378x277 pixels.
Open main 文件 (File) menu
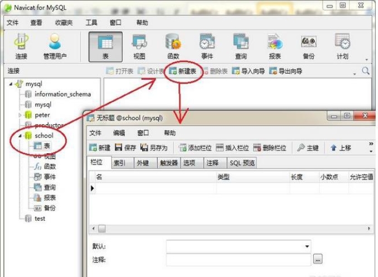tap(12, 23)
